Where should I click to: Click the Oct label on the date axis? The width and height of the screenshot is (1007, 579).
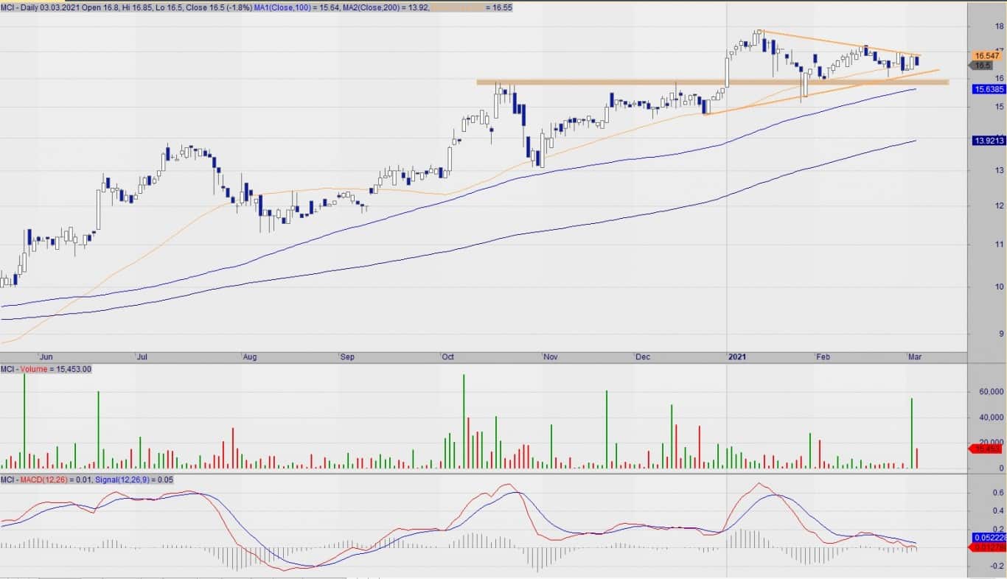447,357
